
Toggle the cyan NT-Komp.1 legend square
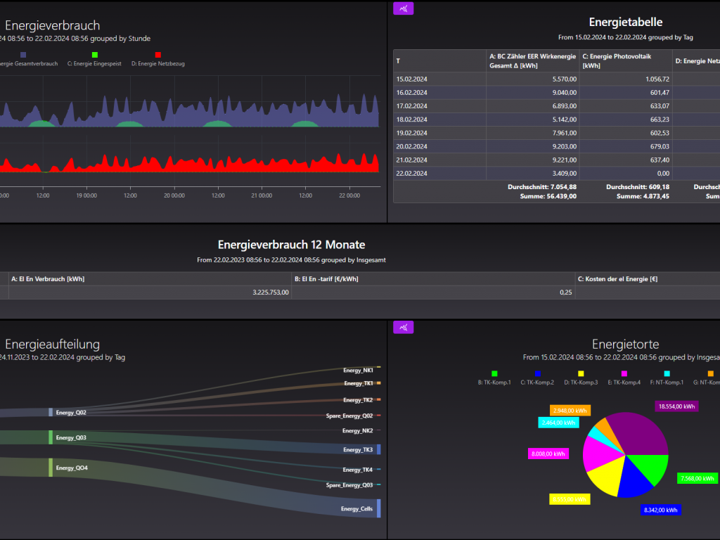pos(667,373)
